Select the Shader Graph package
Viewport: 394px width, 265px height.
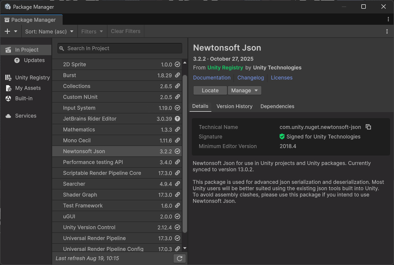pyautogui.click(x=117, y=195)
